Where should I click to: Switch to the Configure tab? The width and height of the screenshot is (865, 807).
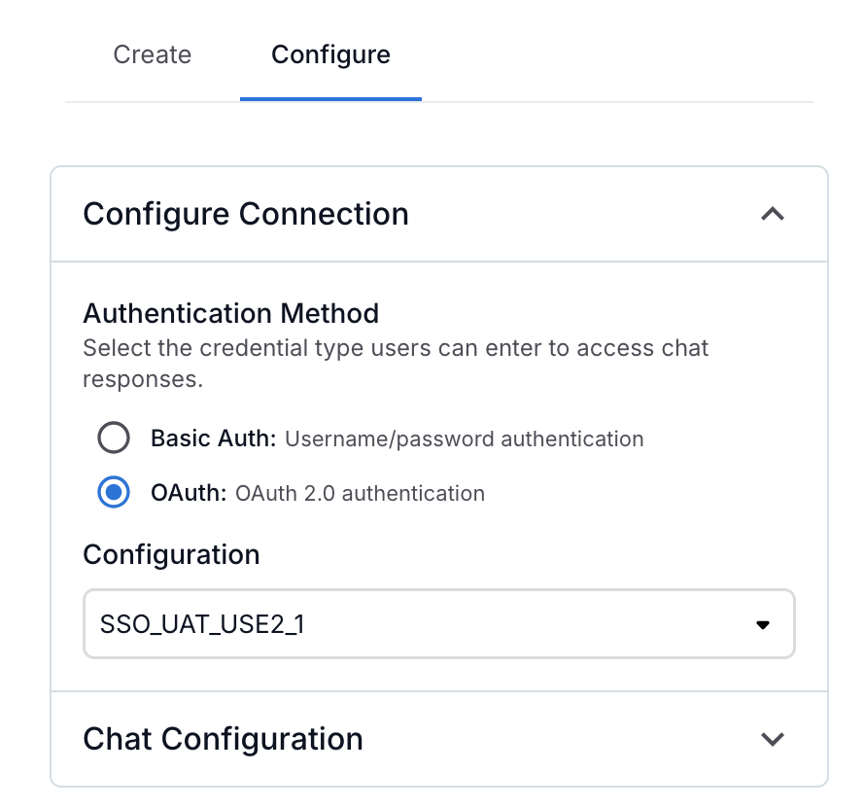[x=330, y=54]
